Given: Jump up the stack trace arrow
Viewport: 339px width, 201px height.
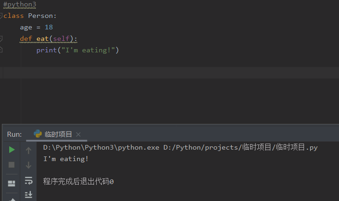Looking at the screenshot, I should point(29,151).
